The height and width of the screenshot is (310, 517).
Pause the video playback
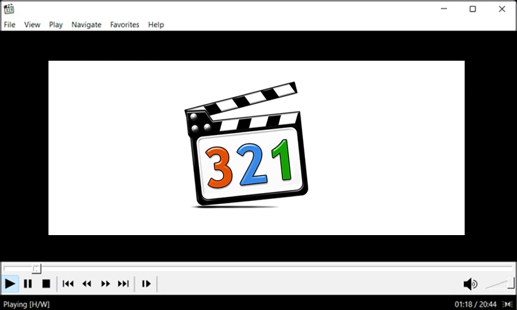click(28, 284)
